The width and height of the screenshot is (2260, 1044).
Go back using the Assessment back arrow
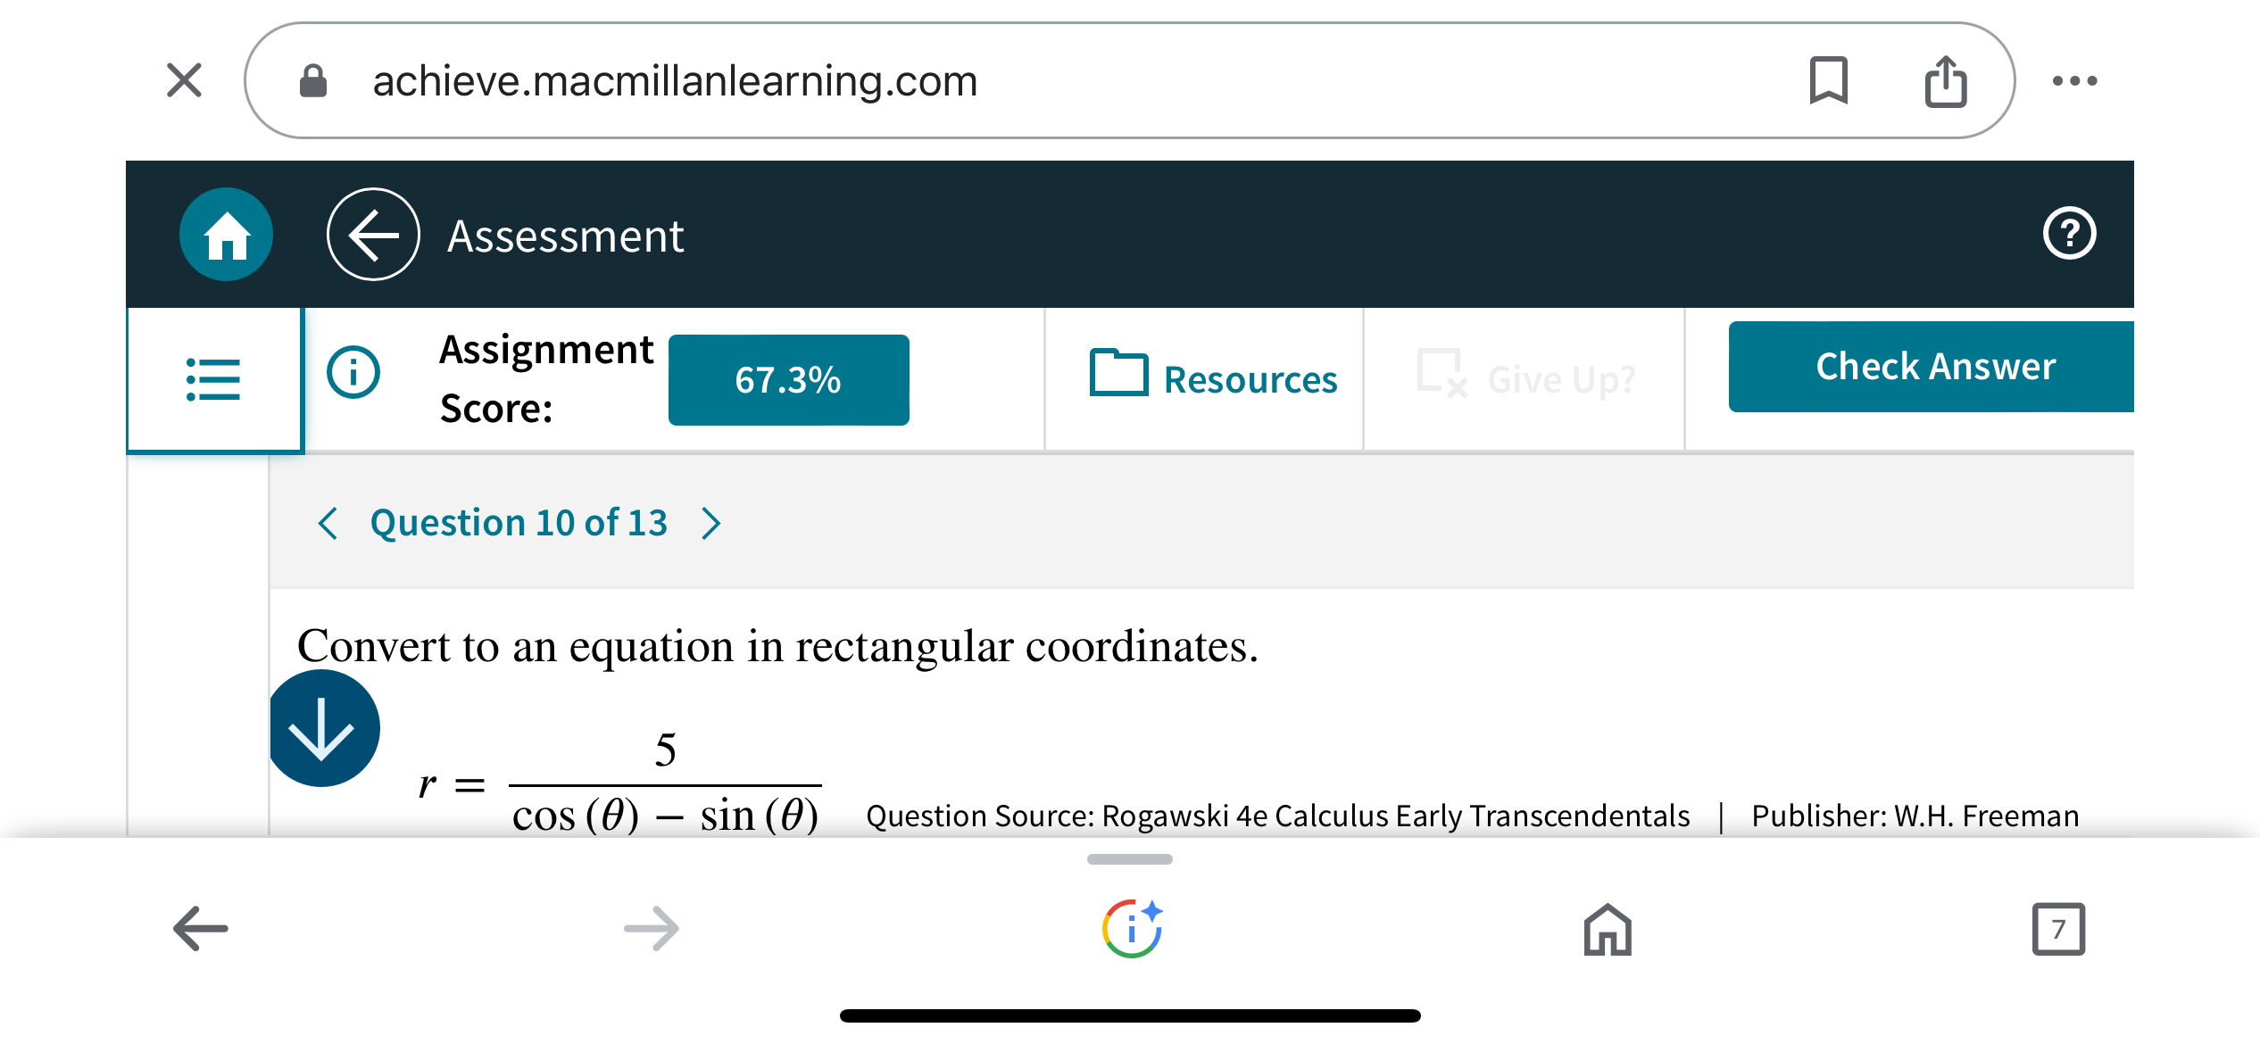[372, 234]
